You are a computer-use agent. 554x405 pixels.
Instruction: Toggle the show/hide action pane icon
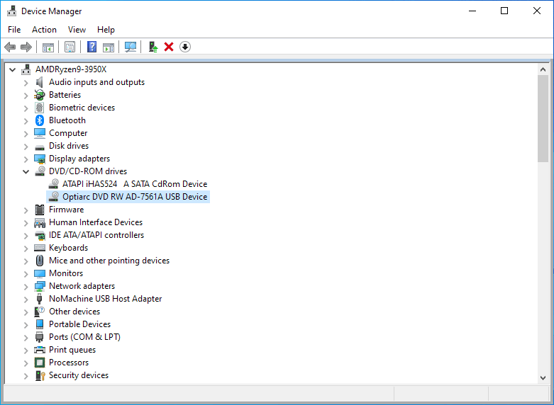(x=109, y=47)
